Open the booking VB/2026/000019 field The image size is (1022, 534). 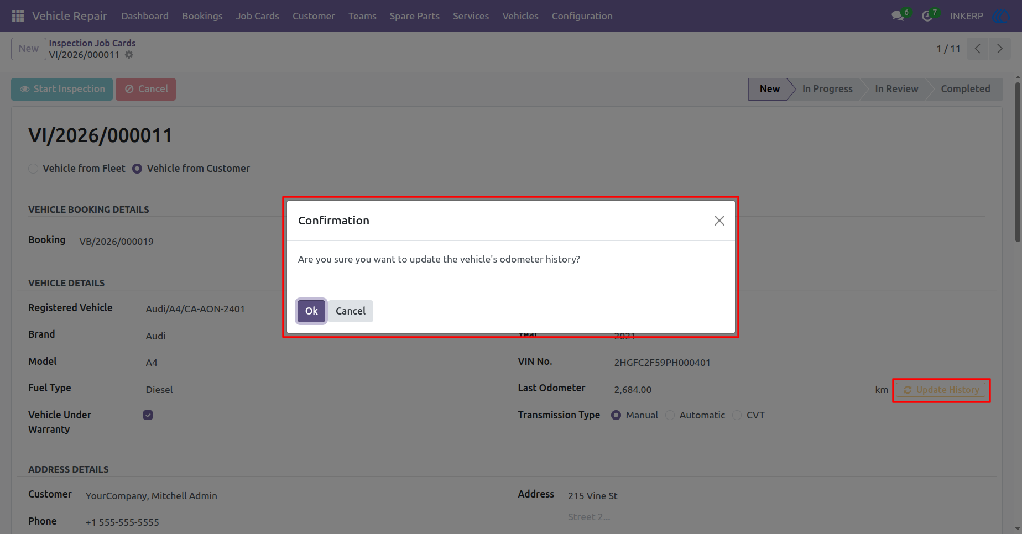pyautogui.click(x=117, y=242)
